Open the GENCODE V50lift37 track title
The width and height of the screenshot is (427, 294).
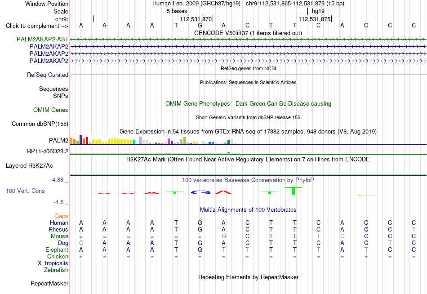pyautogui.click(x=248, y=33)
